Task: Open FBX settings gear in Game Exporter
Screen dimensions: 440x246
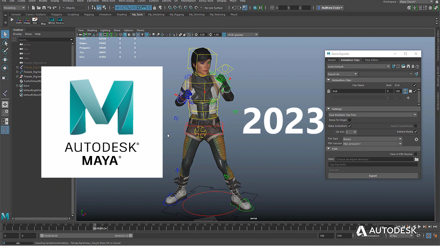Action: tap(416, 140)
